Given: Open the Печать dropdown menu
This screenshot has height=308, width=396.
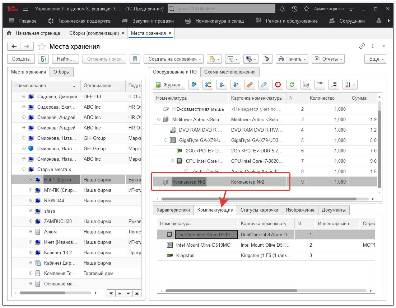Looking at the screenshot, I should point(292,59).
